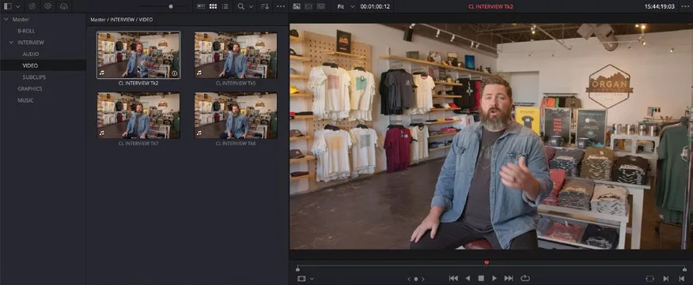Open the media pool sort order icon
This screenshot has height=285, width=693.
point(265,6)
